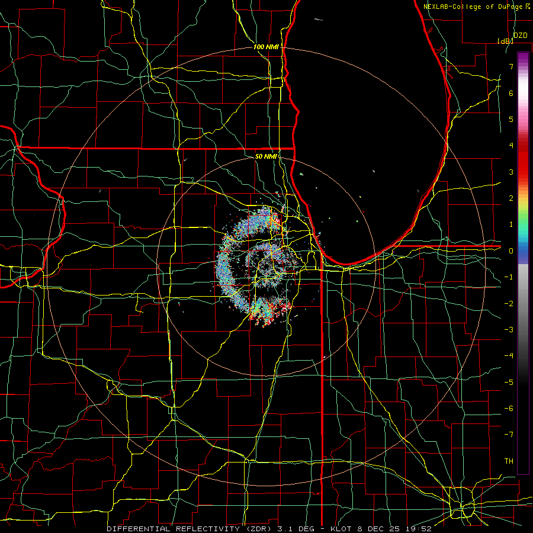Click the '50 NMI' range ring label
Screen dimensions: 533x533
[266, 156]
